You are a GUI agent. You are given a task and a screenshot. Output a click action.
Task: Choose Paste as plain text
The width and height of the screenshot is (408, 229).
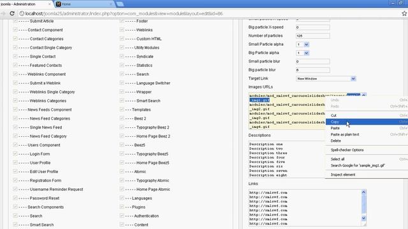[367, 134]
